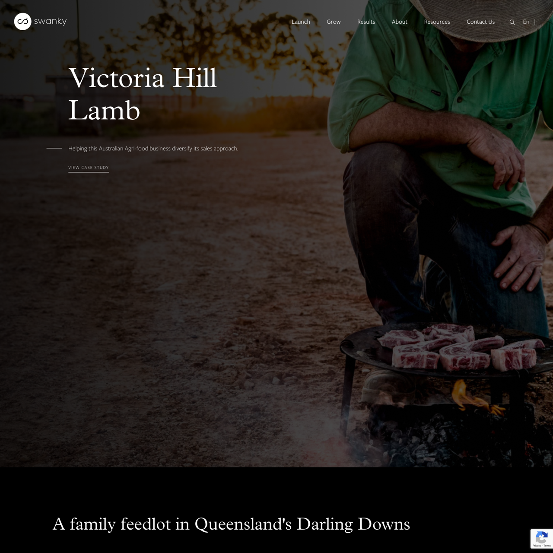Open the reCAPTCHA Privacy link
The image size is (553, 553).
(x=537, y=546)
